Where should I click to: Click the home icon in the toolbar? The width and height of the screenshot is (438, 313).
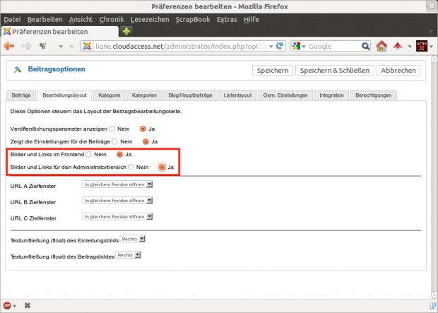click(381, 46)
